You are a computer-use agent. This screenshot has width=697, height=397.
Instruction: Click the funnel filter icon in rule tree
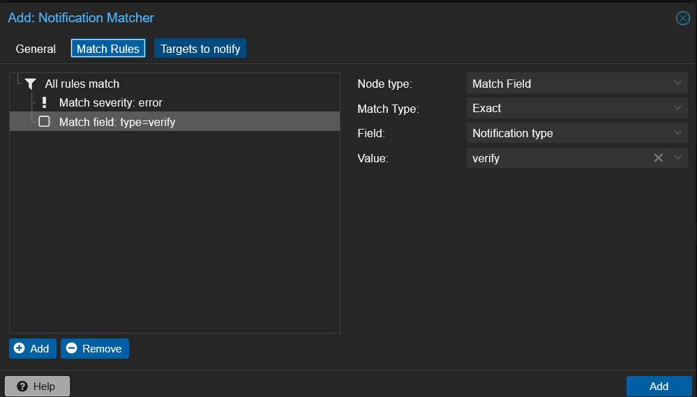[x=30, y=84]
